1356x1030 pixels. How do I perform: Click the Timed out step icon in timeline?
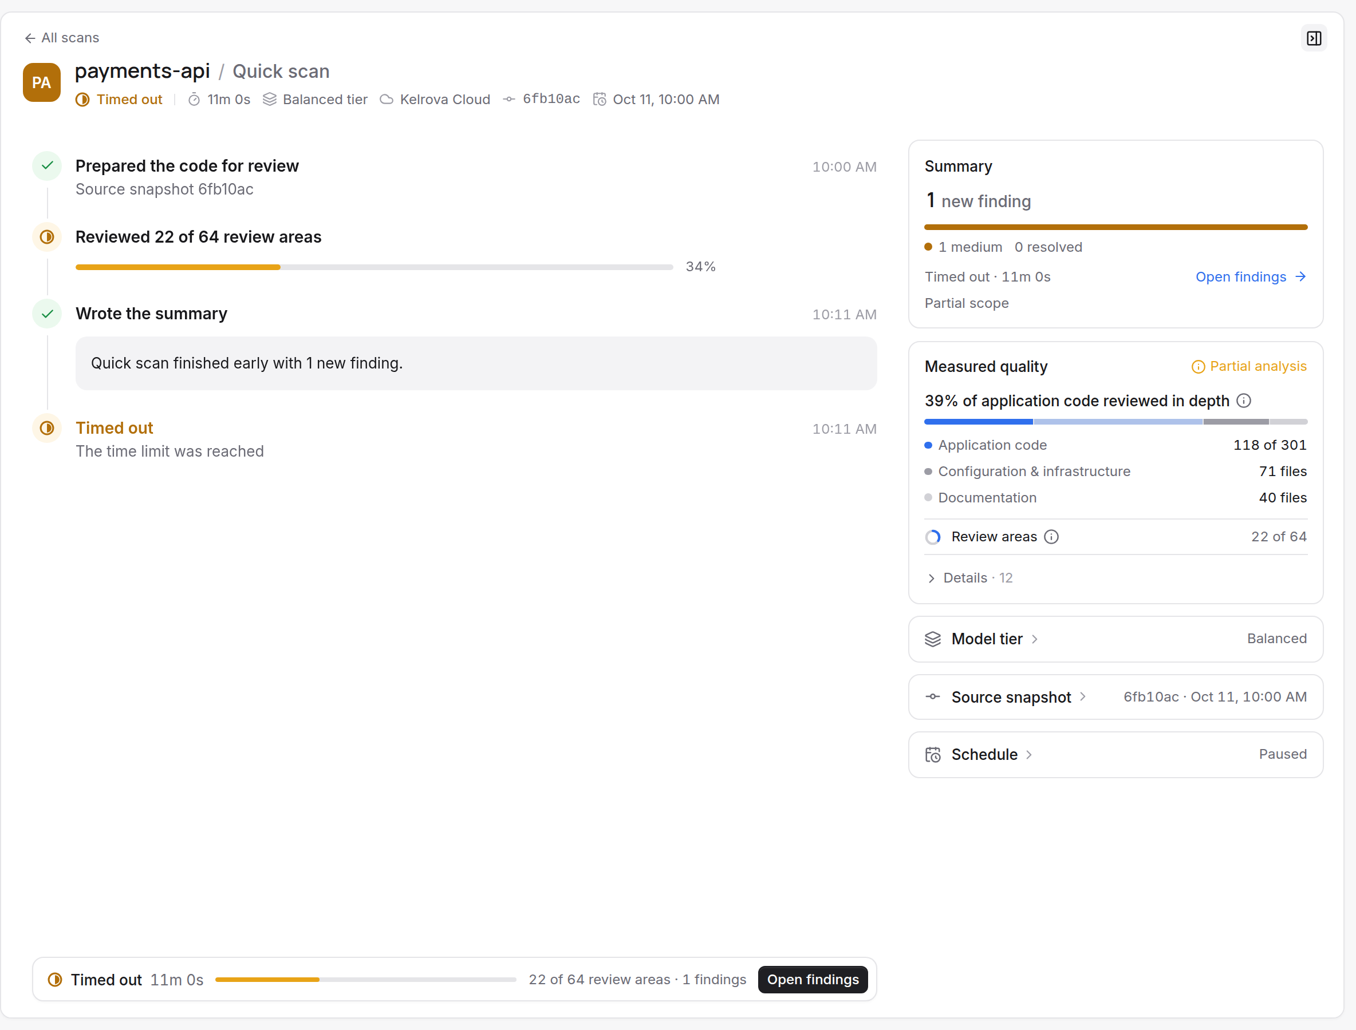[x=48, y=428]
